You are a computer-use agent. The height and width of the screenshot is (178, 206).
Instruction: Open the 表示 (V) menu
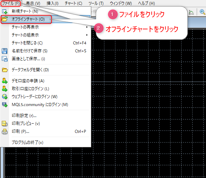point(33,3)
